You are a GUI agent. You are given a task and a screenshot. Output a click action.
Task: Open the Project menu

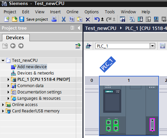(10, 12)
